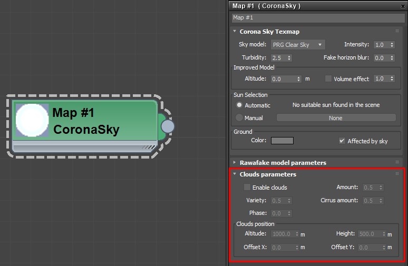Adjust the Fake horizon blur spinner
408x266 pixels.
392,58
